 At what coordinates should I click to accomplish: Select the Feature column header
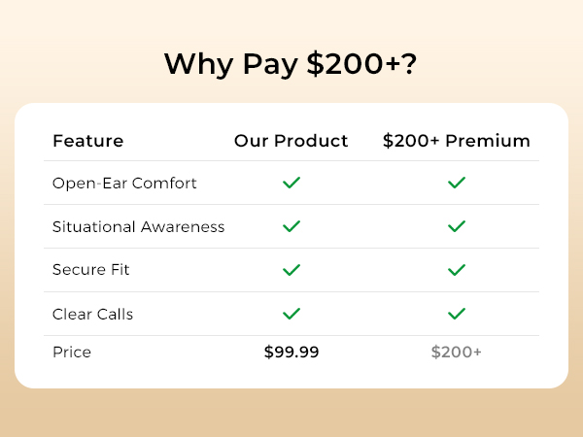pos(88,141)
